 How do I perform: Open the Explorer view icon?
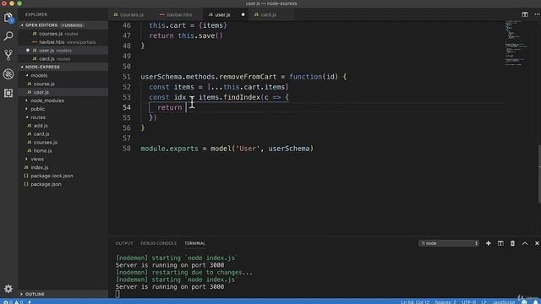point(8,17)
